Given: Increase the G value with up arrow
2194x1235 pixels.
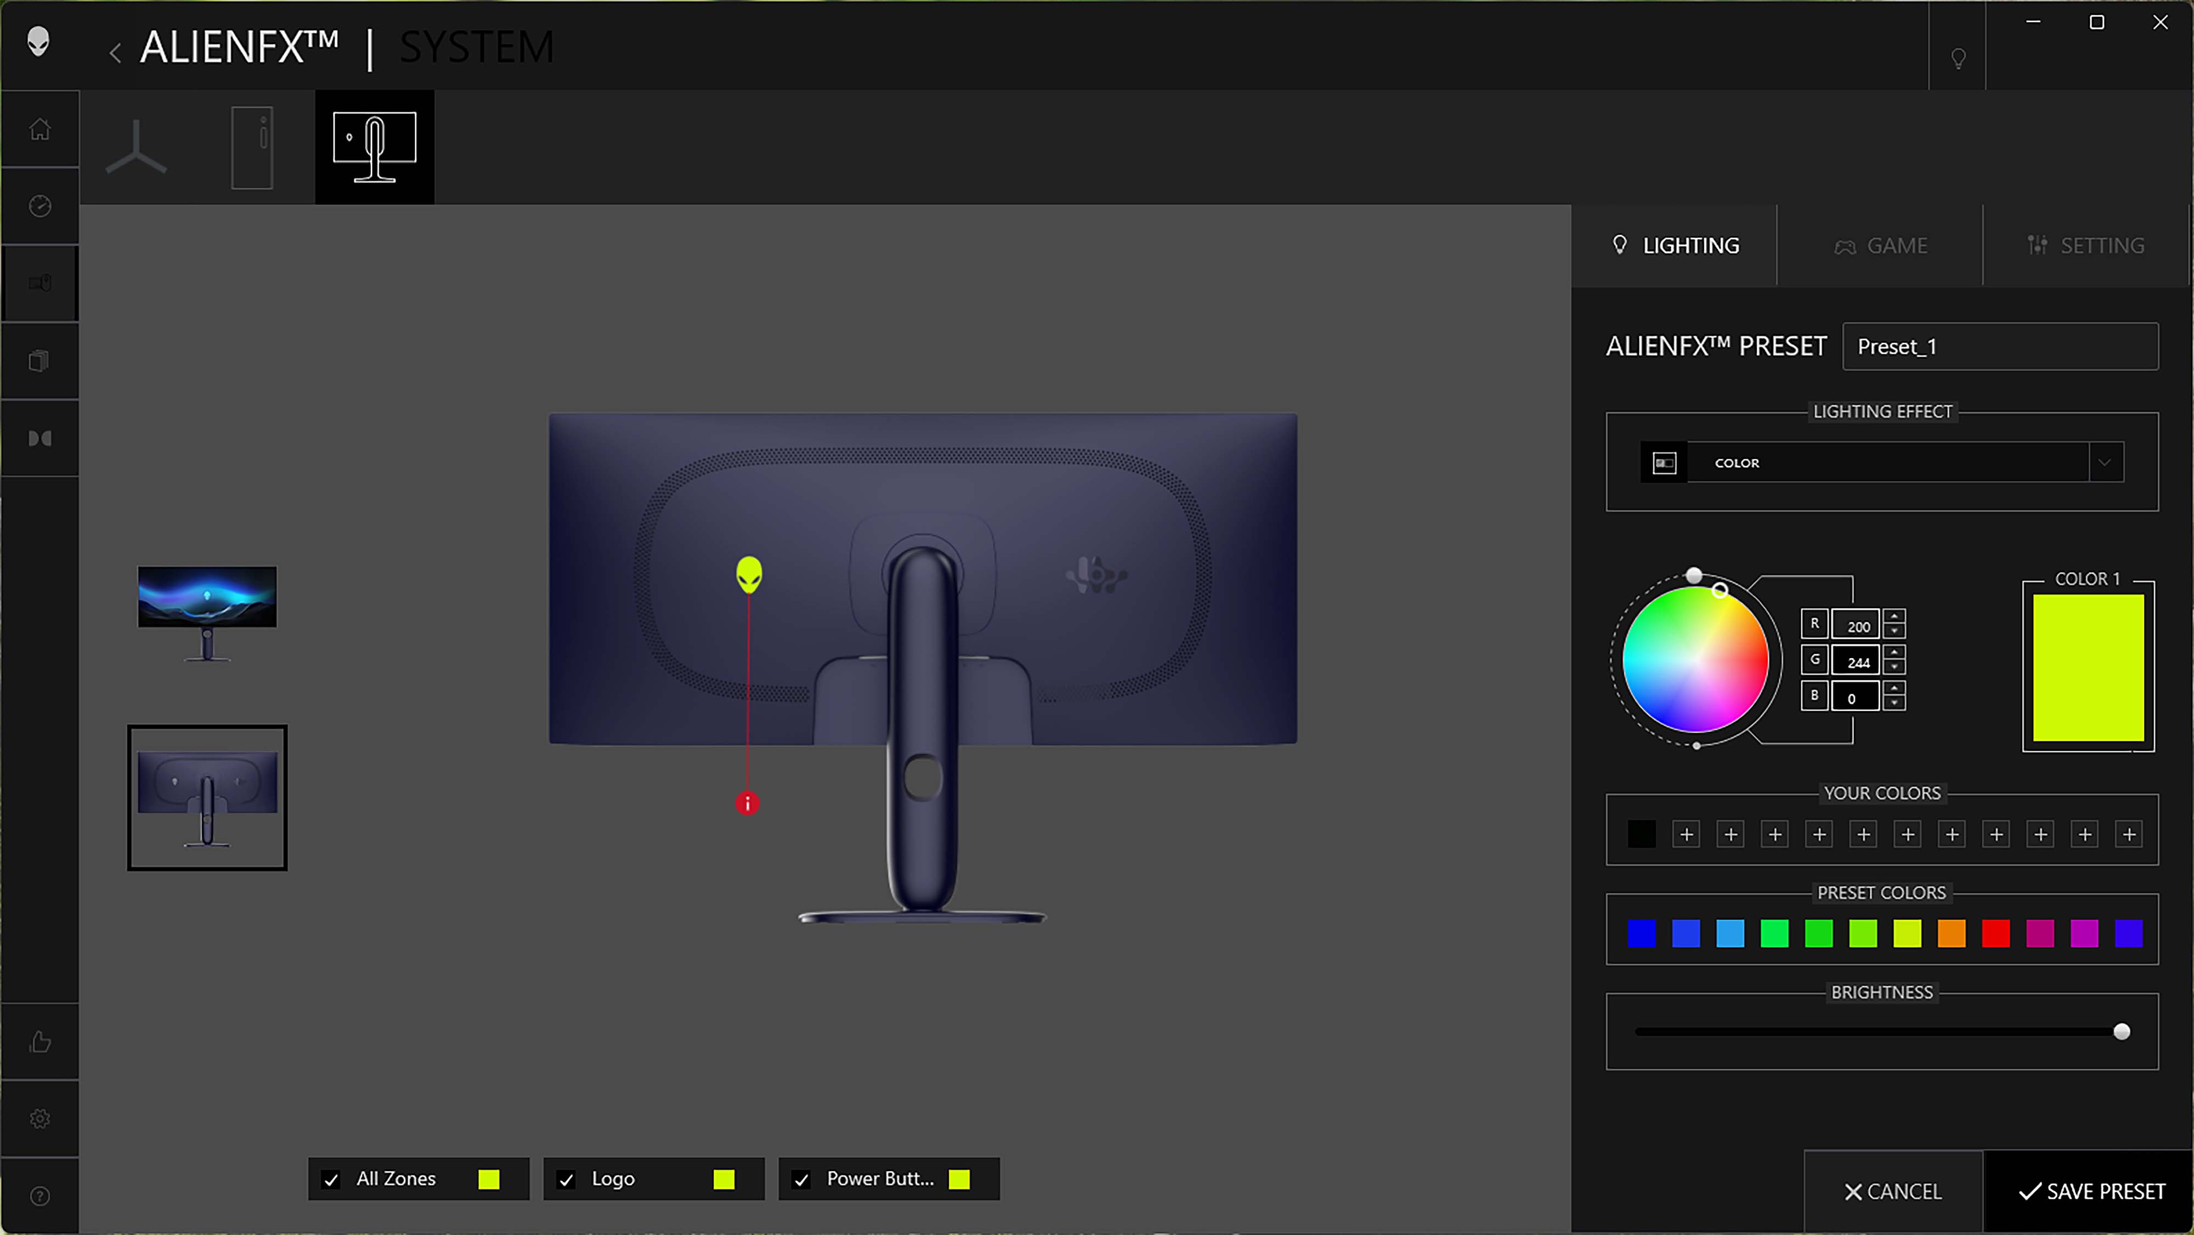Looking at the screenshot, I should (x=1894, y=653).
